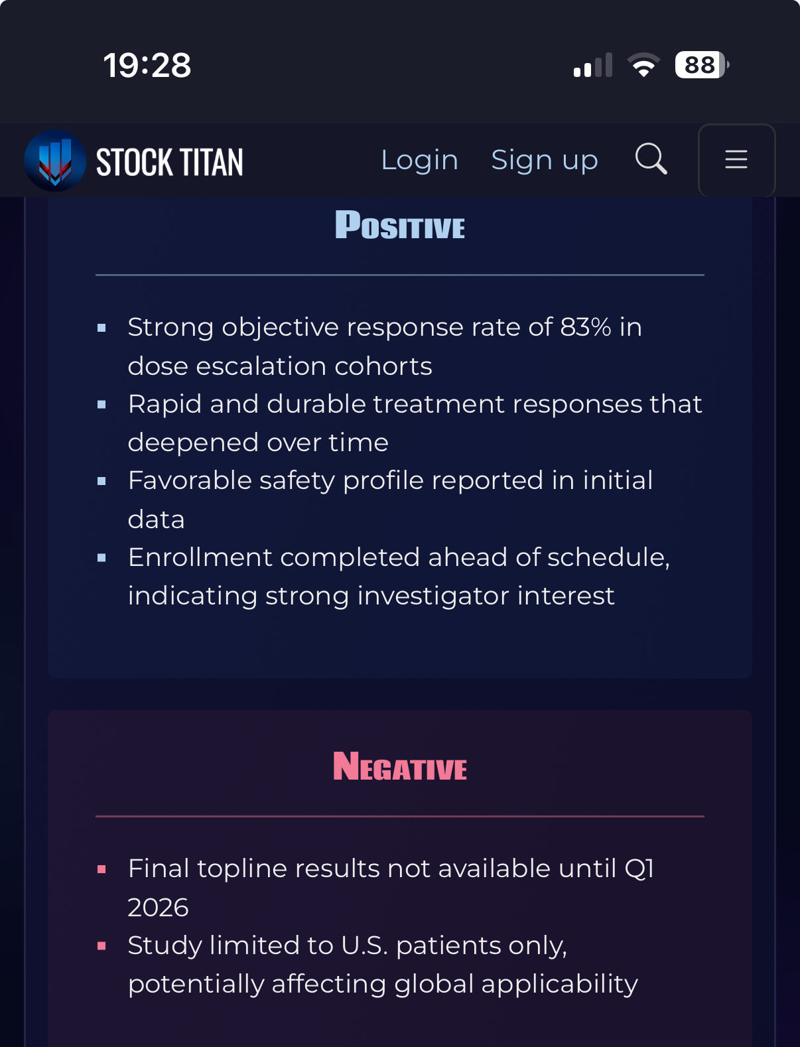Click the blue bullet marker beside Strong objective
This screenshot has width=800, height=1047.
click(x=101, y=327)
